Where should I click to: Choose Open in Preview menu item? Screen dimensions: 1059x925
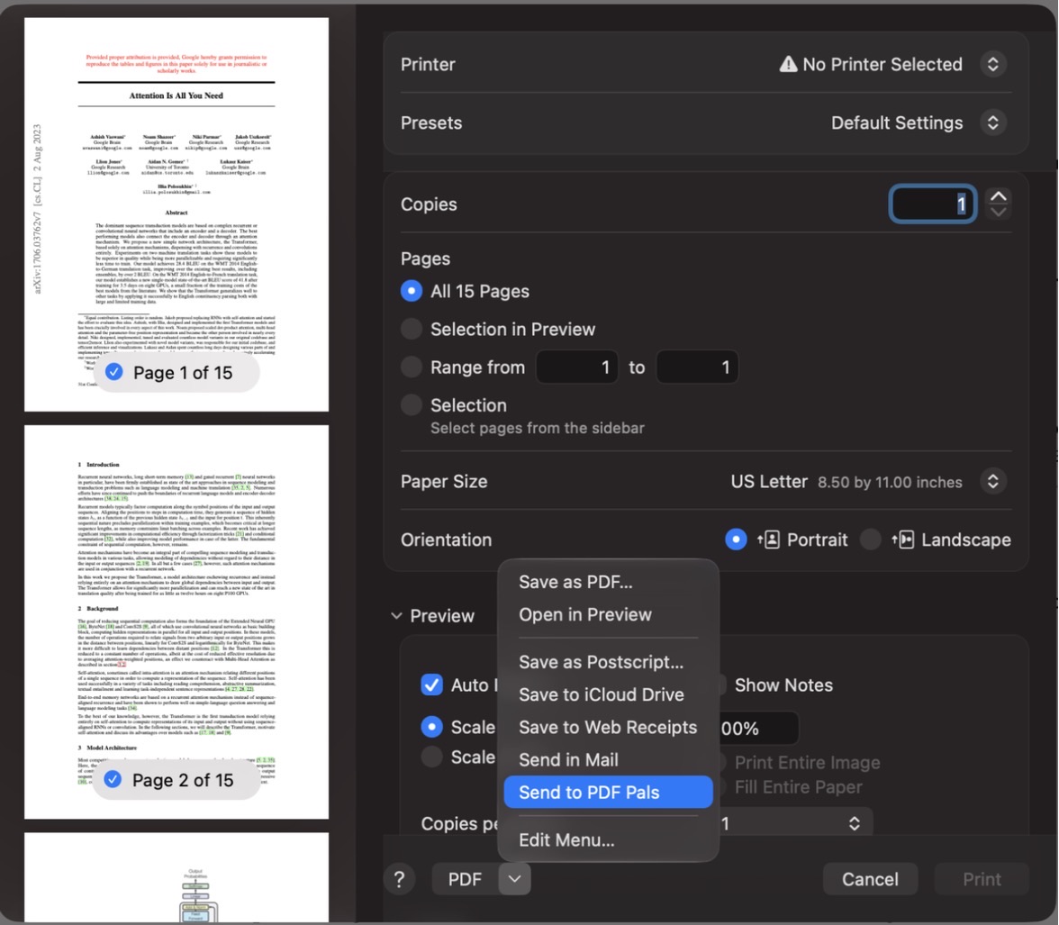pos(608,615)
